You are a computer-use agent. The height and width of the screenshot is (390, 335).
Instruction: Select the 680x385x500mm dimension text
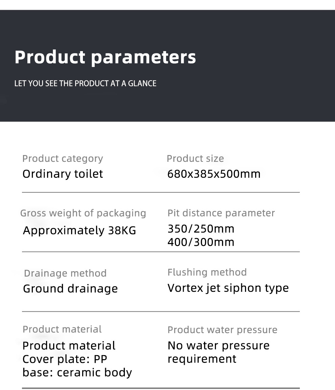coord(214,174)
